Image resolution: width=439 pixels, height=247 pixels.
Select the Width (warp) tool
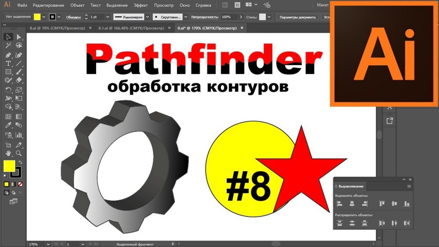(8, 98)
